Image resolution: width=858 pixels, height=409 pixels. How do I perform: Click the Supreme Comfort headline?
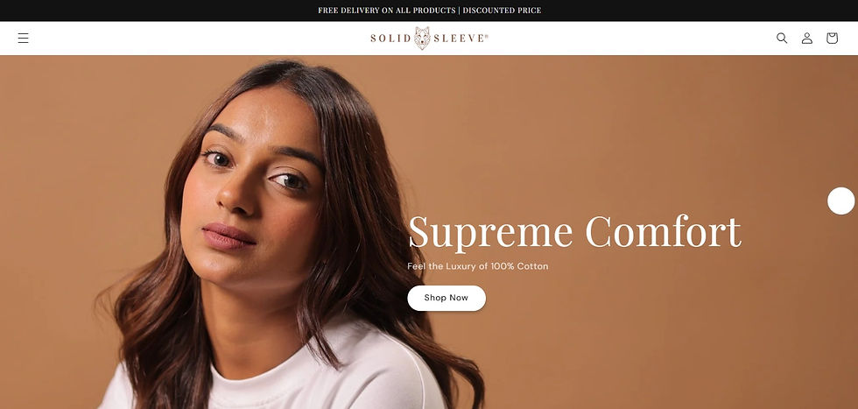click(x=574, y=233)
